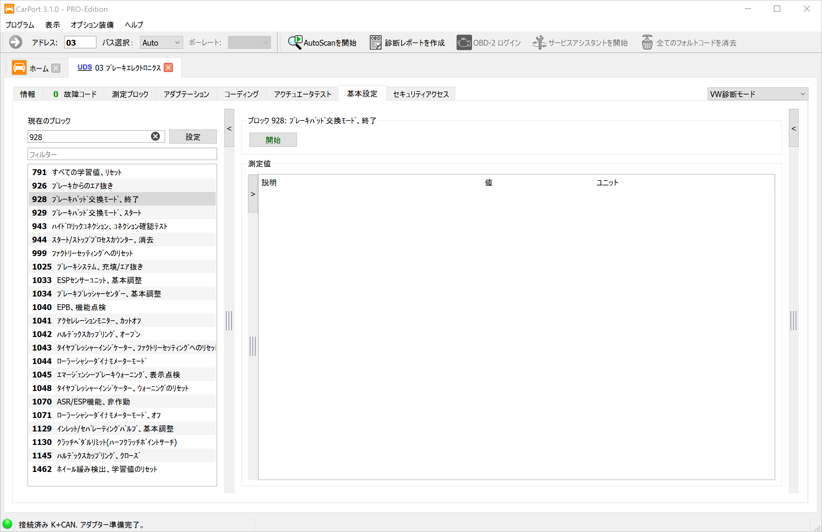Select the 基本設定 tab

coord(362,93)
